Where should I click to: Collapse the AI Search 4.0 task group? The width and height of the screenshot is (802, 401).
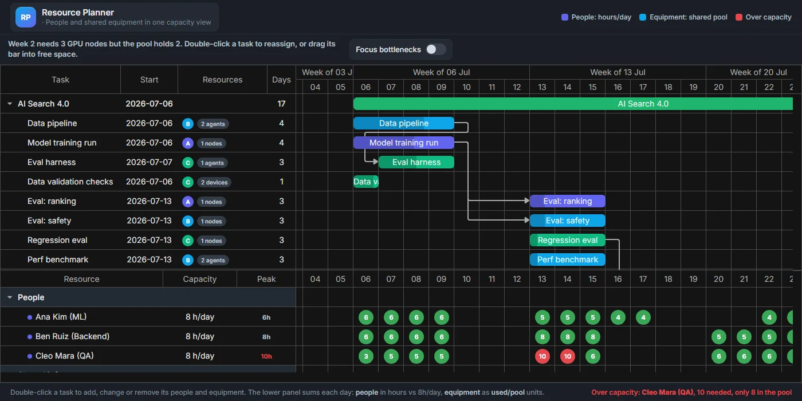[10, 104]
